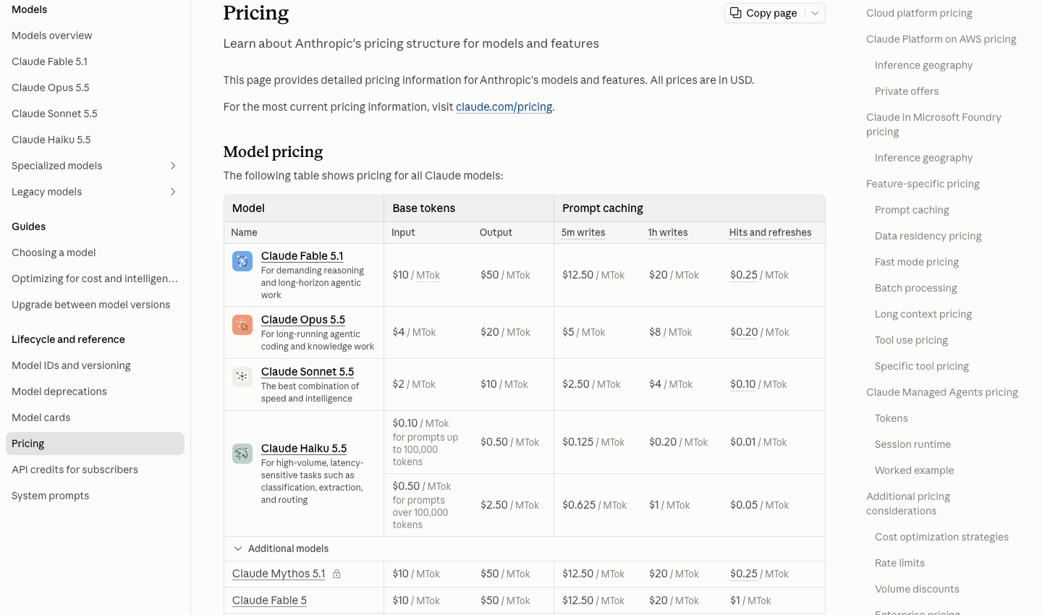
Task: Open the Claude Opus 5.5 table link
Action: pyautogui.click(x=302, y=320)
